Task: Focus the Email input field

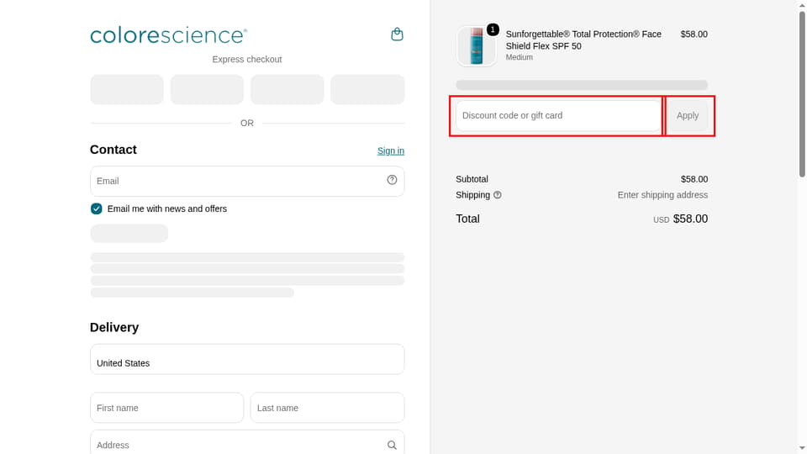Action: [x=247, y=182]
